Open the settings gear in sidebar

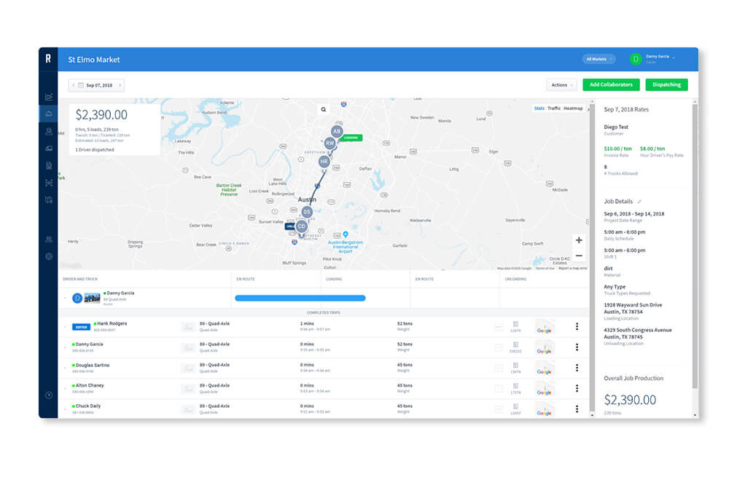tap(49, 256)
